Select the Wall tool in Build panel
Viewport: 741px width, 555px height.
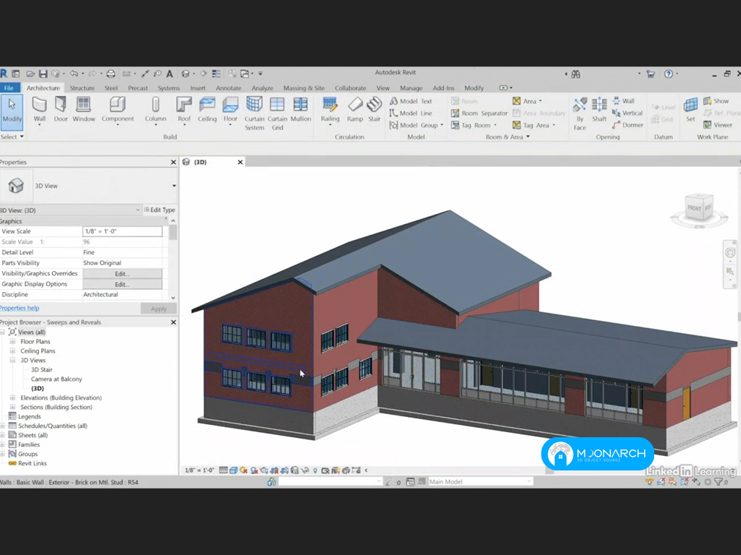(40, 110)
